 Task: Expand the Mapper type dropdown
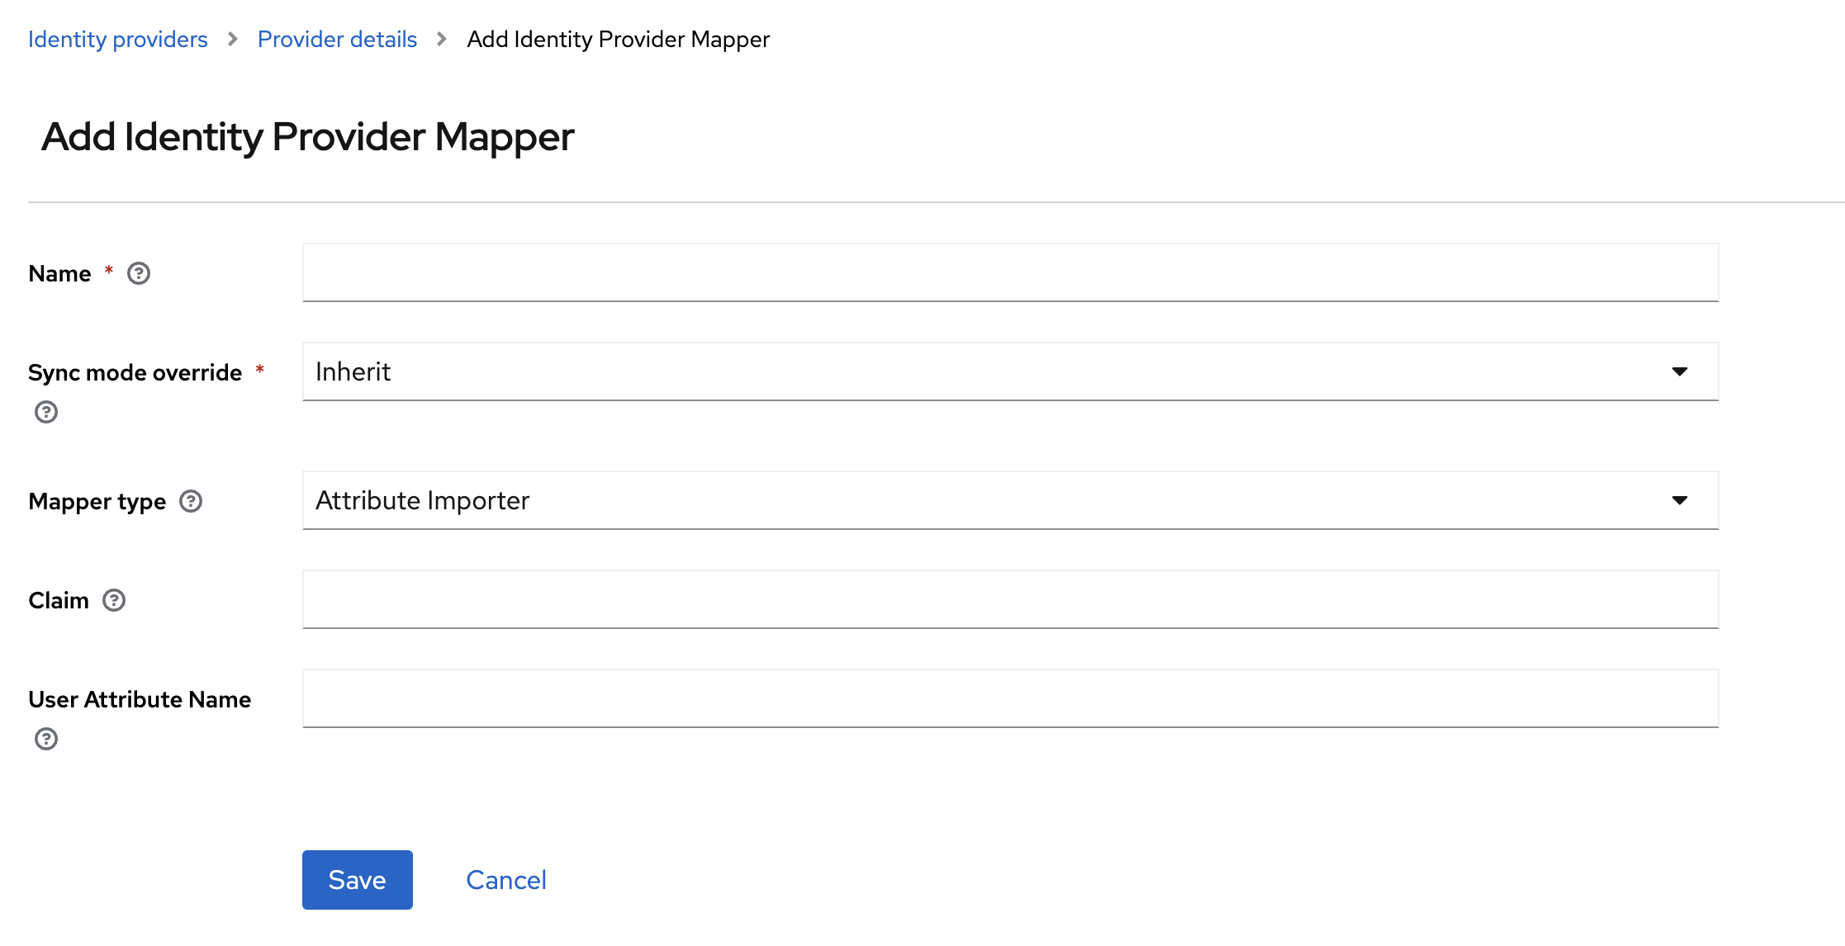click(1681, 499)
